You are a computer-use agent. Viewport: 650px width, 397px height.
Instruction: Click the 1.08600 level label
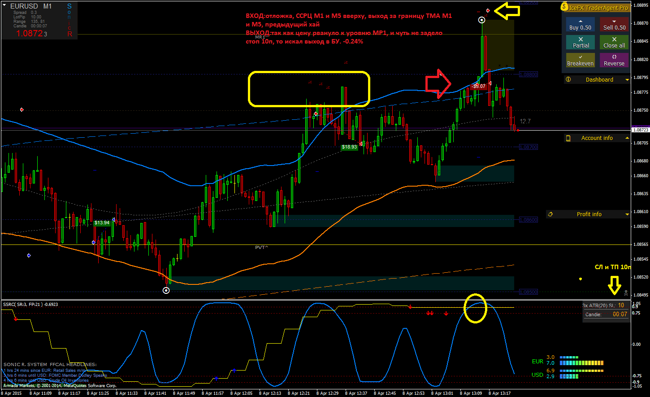(x=529, y=220)
